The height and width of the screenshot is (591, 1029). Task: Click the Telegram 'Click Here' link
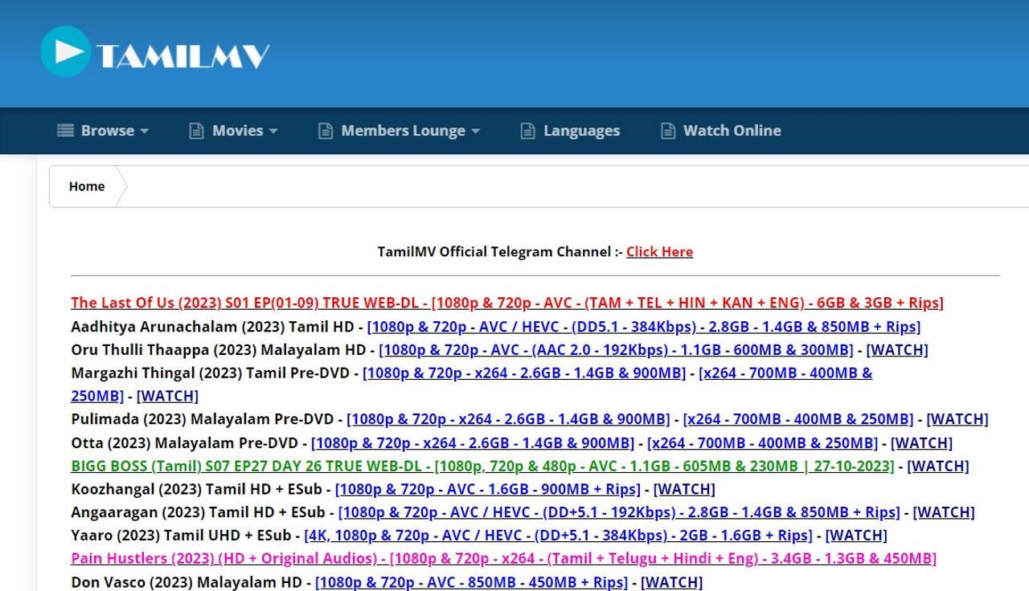(x=659, y=251)
